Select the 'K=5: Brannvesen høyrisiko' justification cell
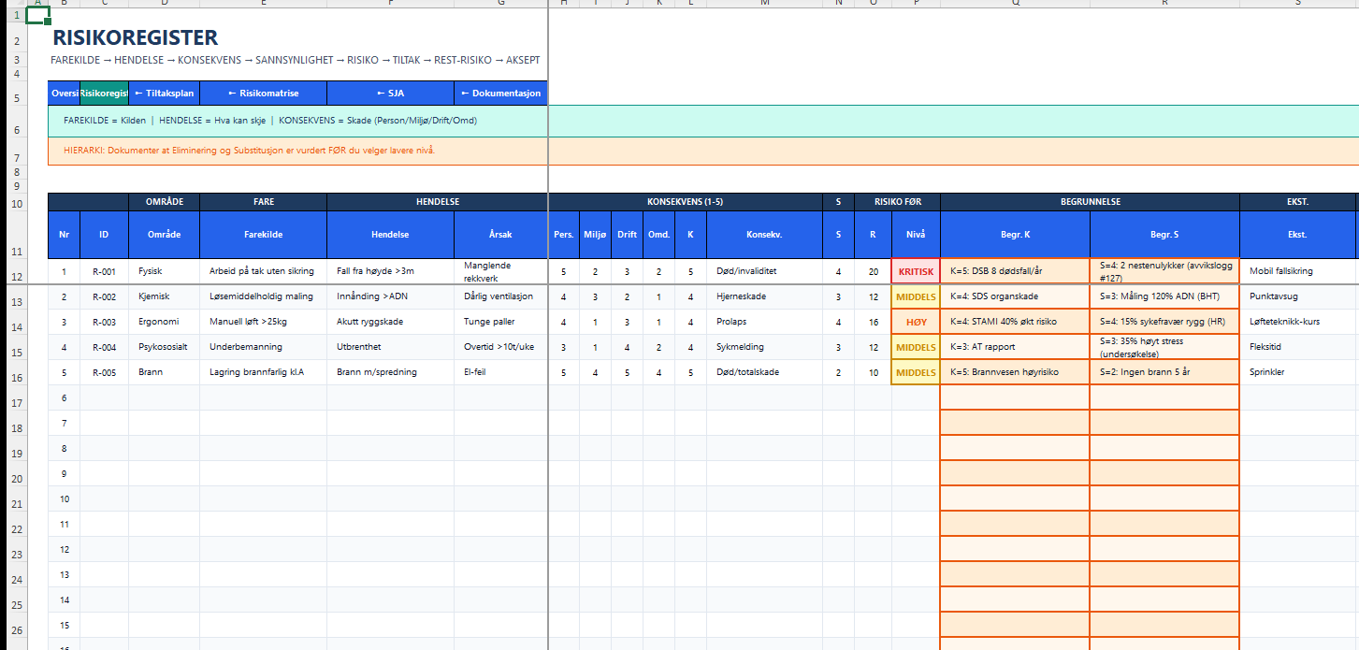 tap(1015, 372)
